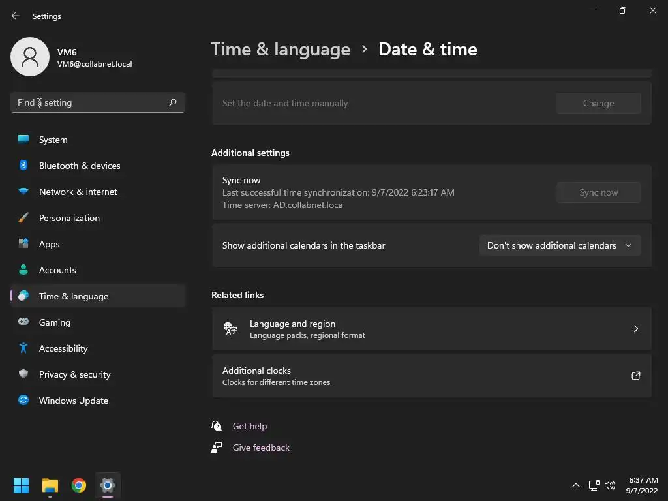Open Windows Start menu

22,485
